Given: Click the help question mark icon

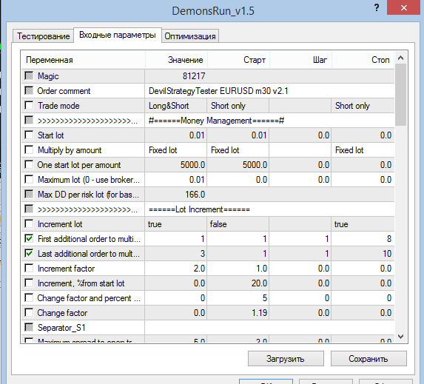Looking at the screenshot, I should 377,7.
